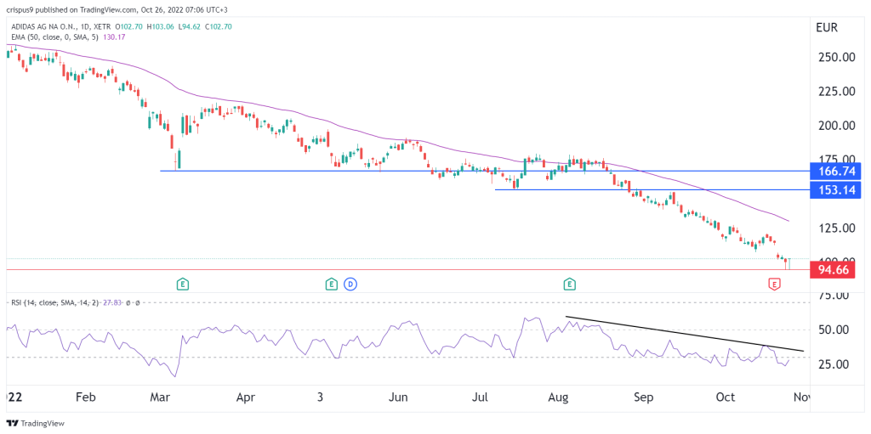Click the blue dividend D marker

[x=350, y=285]
